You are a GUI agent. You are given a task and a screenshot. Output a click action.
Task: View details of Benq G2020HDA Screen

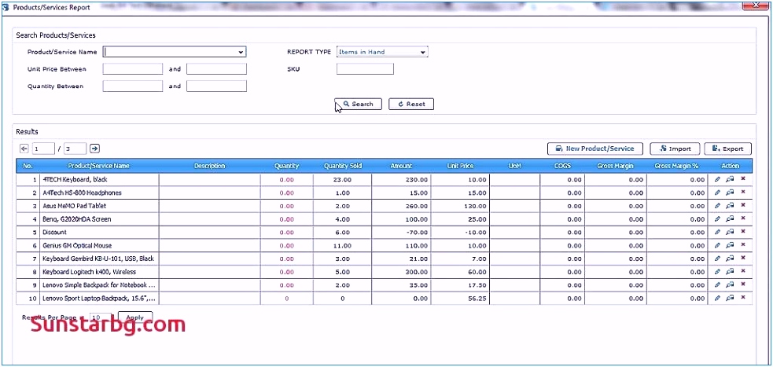coord(730,219)
